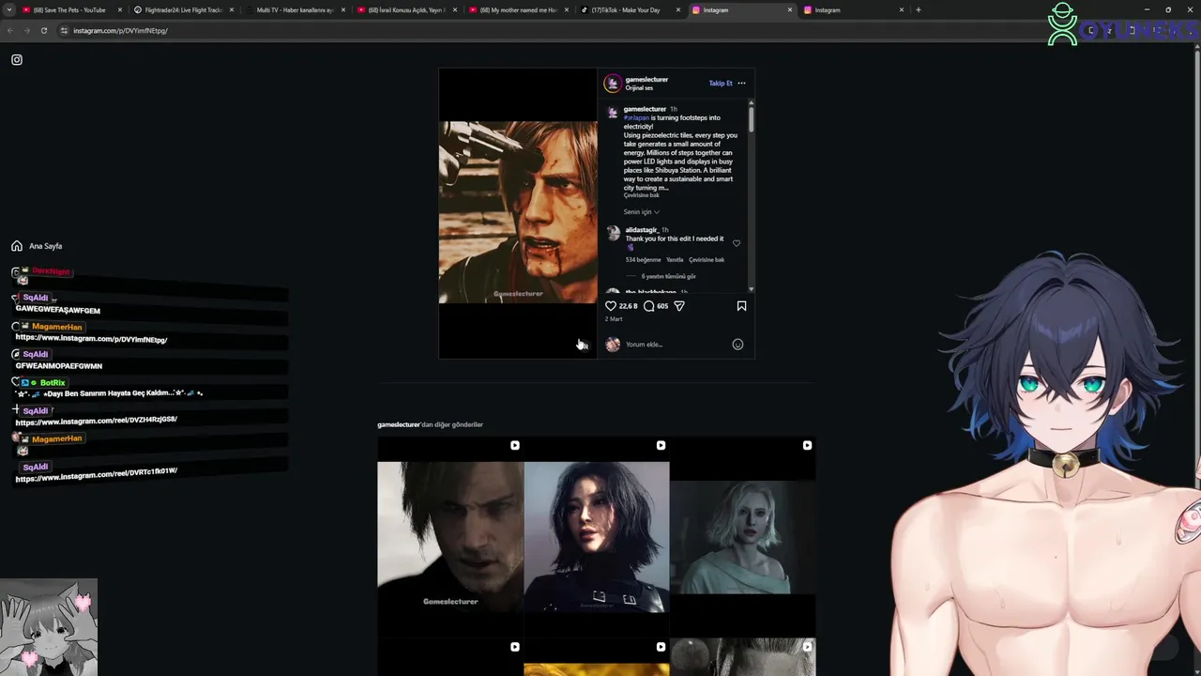The image size is (1201, 676).
Task: Click the BotRix username in chat
Action: [53, 383]
